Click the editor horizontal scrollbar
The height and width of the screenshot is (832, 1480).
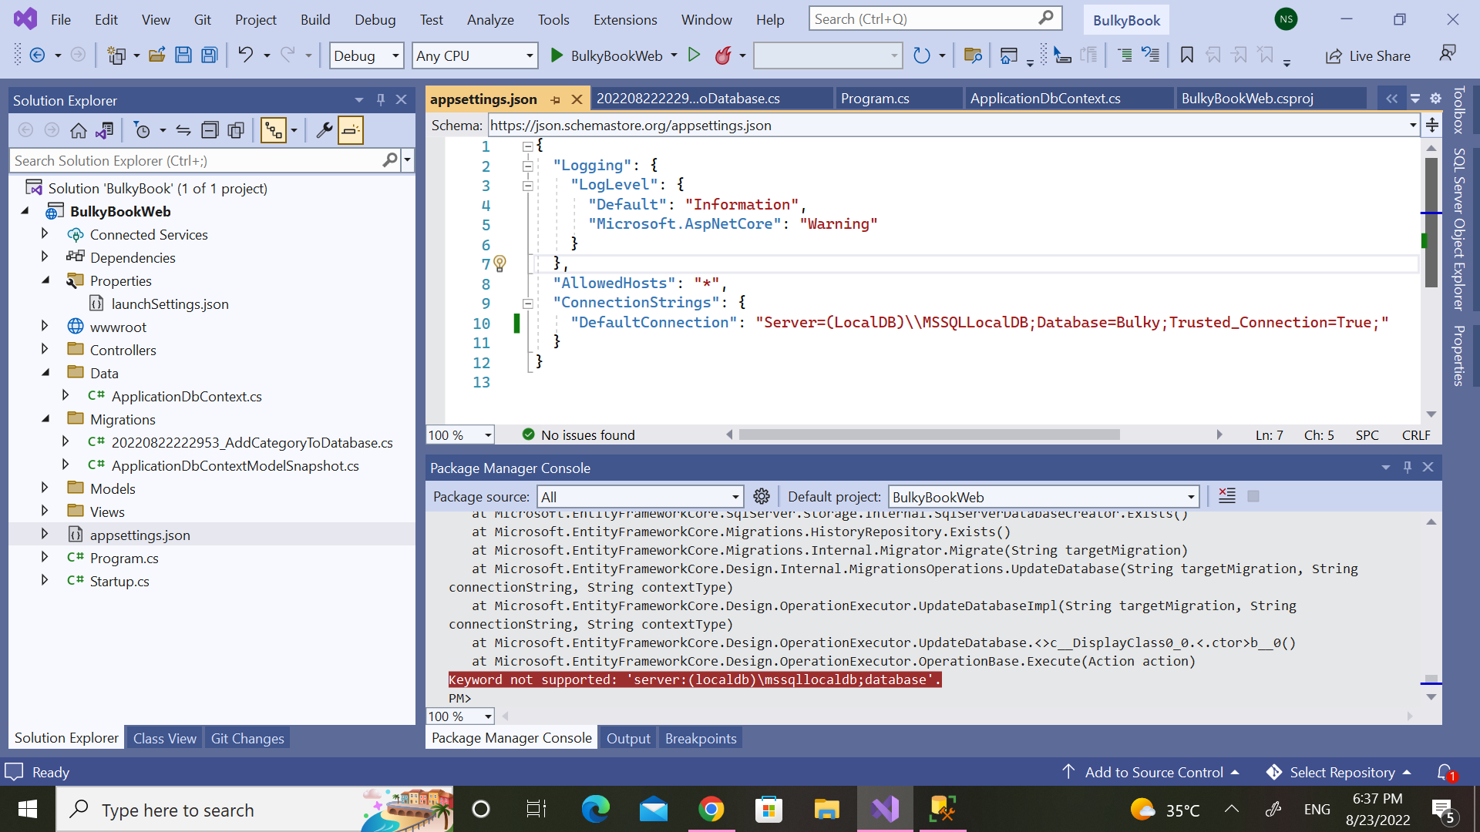coord(929,435)
